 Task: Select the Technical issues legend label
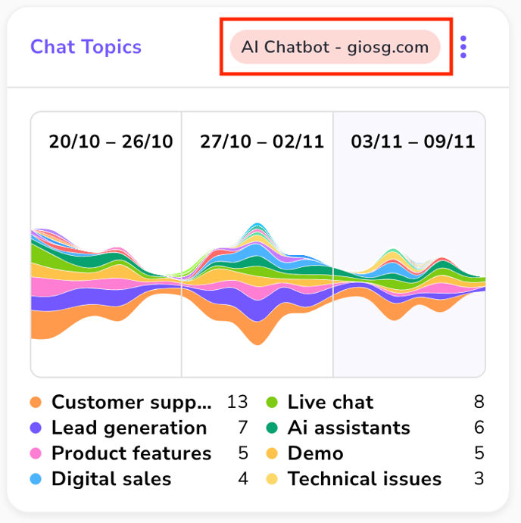[x=364, y=479]
